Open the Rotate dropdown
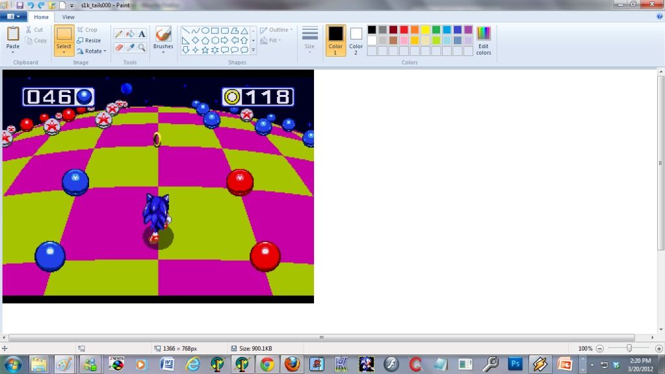Image resolution: width=665 pixels, height=374 pixels. (92, 51)
